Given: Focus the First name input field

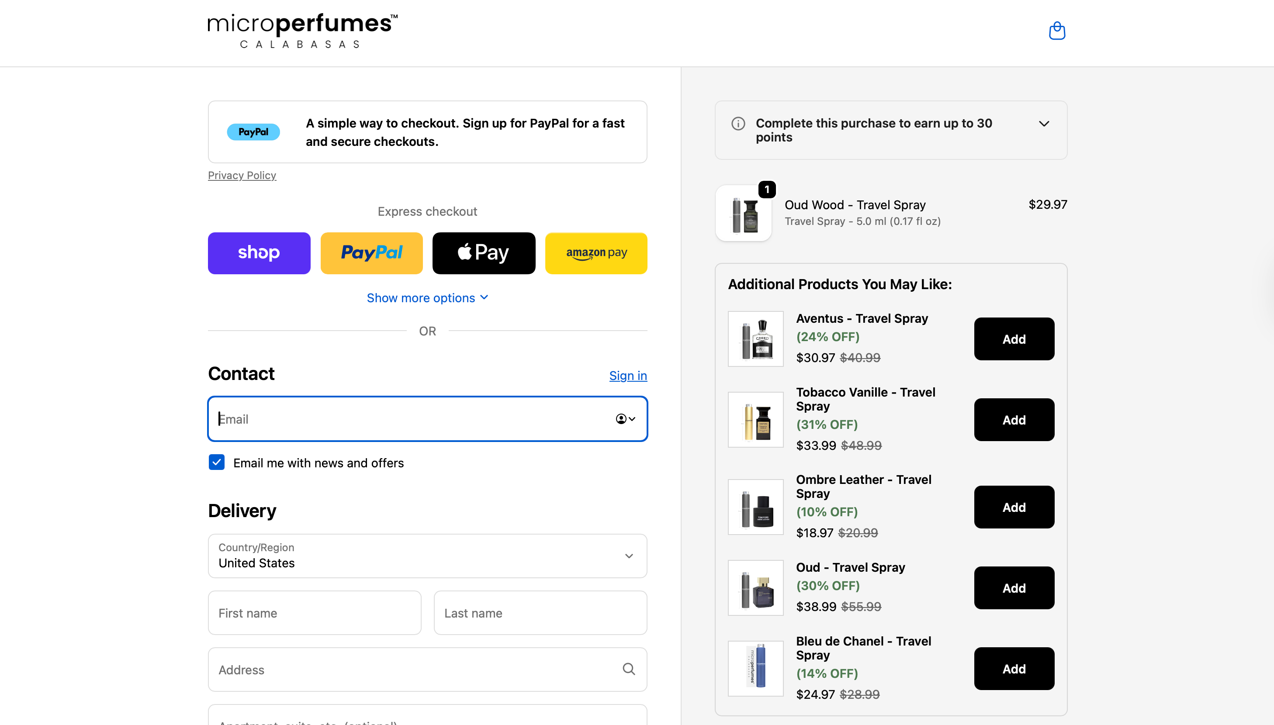Looking at the screenshot, I should pyautogui.click(x=314, y=612).
